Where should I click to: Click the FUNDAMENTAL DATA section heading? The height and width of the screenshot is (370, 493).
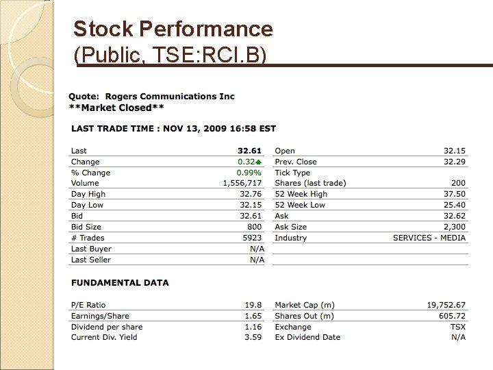[120, 282]
